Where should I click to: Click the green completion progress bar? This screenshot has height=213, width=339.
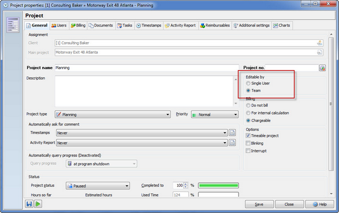(x=218, y=185)
